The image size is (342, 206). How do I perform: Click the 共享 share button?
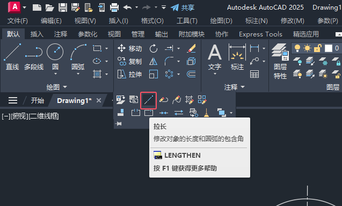pos(183,8)
